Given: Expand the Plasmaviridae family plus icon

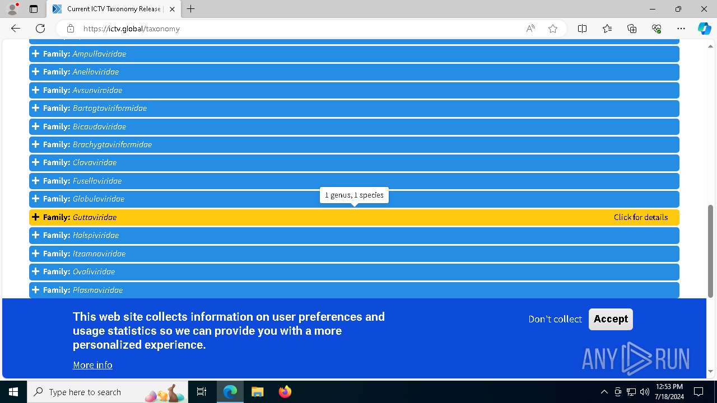Looking at the screenshot, I should (36, 290).
